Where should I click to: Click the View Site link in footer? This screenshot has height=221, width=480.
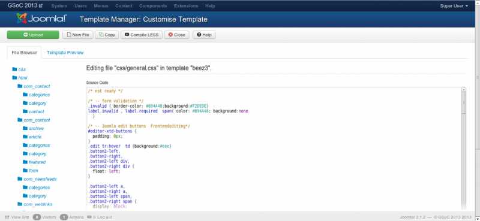coord(17,217)
